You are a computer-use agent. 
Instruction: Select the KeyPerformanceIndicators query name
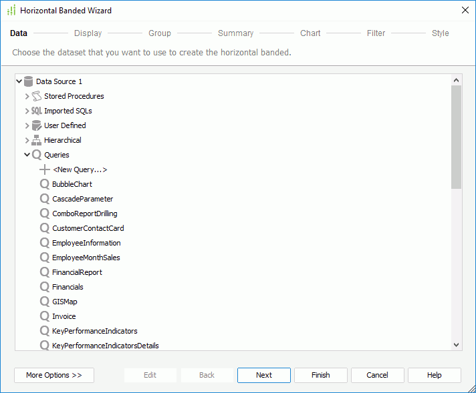tap(95, 331)
